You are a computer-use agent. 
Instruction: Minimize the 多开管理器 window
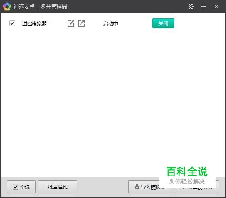tap(204, 7)
